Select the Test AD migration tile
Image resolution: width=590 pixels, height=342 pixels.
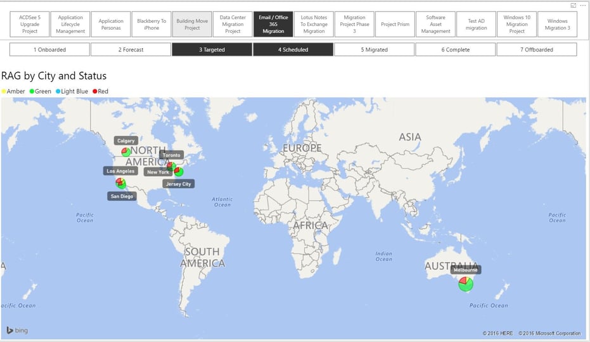click(477, 24)
